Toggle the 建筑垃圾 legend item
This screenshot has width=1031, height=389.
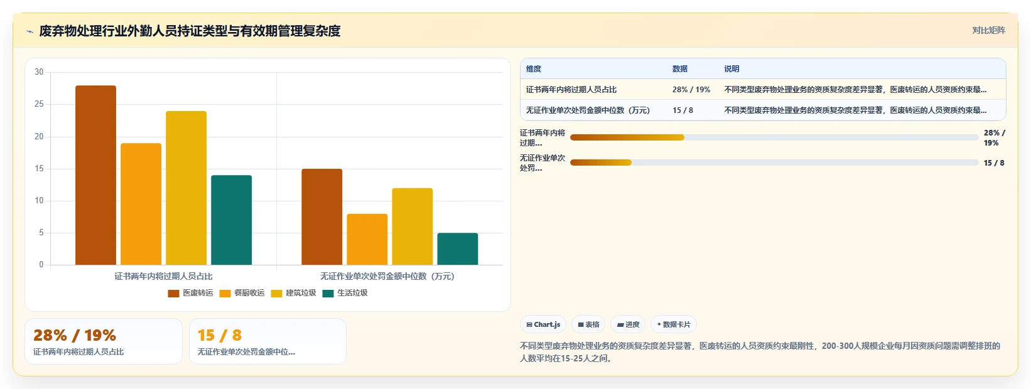(294, 293)
